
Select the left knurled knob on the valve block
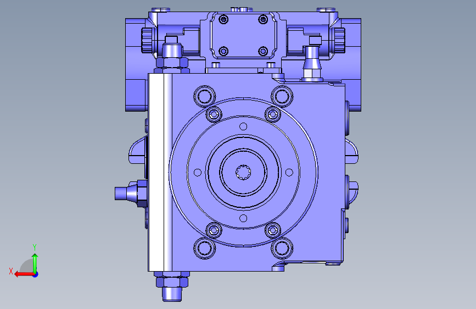(147, 40)
